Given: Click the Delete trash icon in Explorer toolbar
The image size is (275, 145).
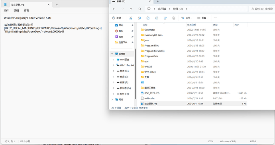Looking at the screenshot, I should (174, 18).
